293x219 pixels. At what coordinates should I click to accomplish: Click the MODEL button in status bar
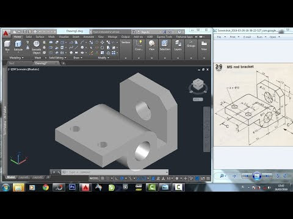click(x=94, y=178)
